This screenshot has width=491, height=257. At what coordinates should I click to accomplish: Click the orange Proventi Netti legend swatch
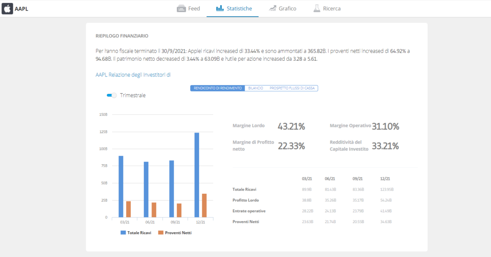(161, 233)
